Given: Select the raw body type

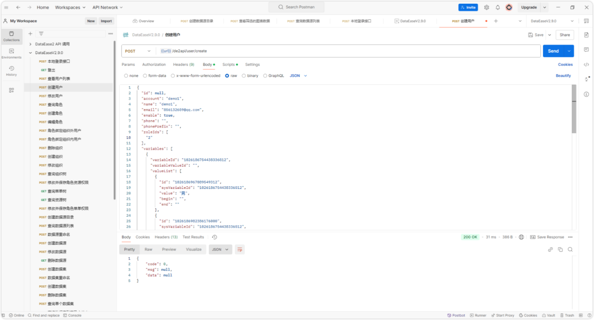Looking at the screenshot, I should point(231,76).
